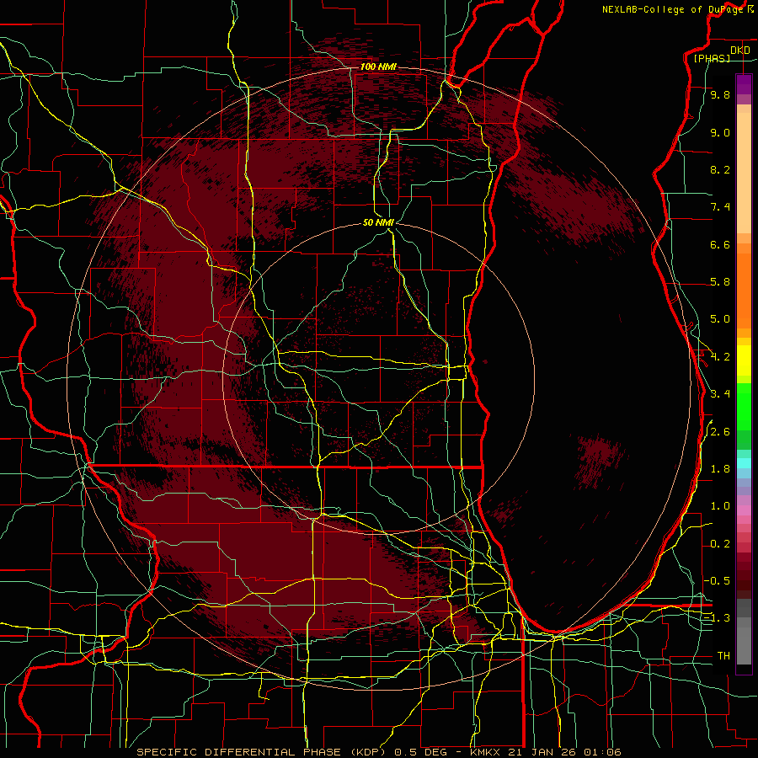Click the -0.5 legend value

click(717, 581)
